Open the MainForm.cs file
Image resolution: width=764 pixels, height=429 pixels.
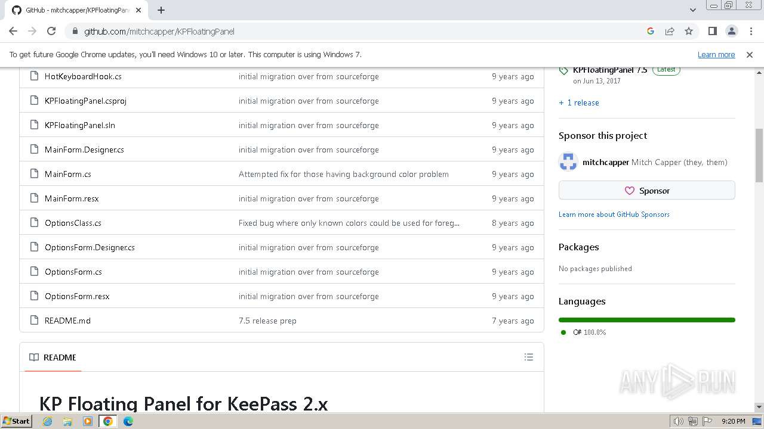pos(67,174)
